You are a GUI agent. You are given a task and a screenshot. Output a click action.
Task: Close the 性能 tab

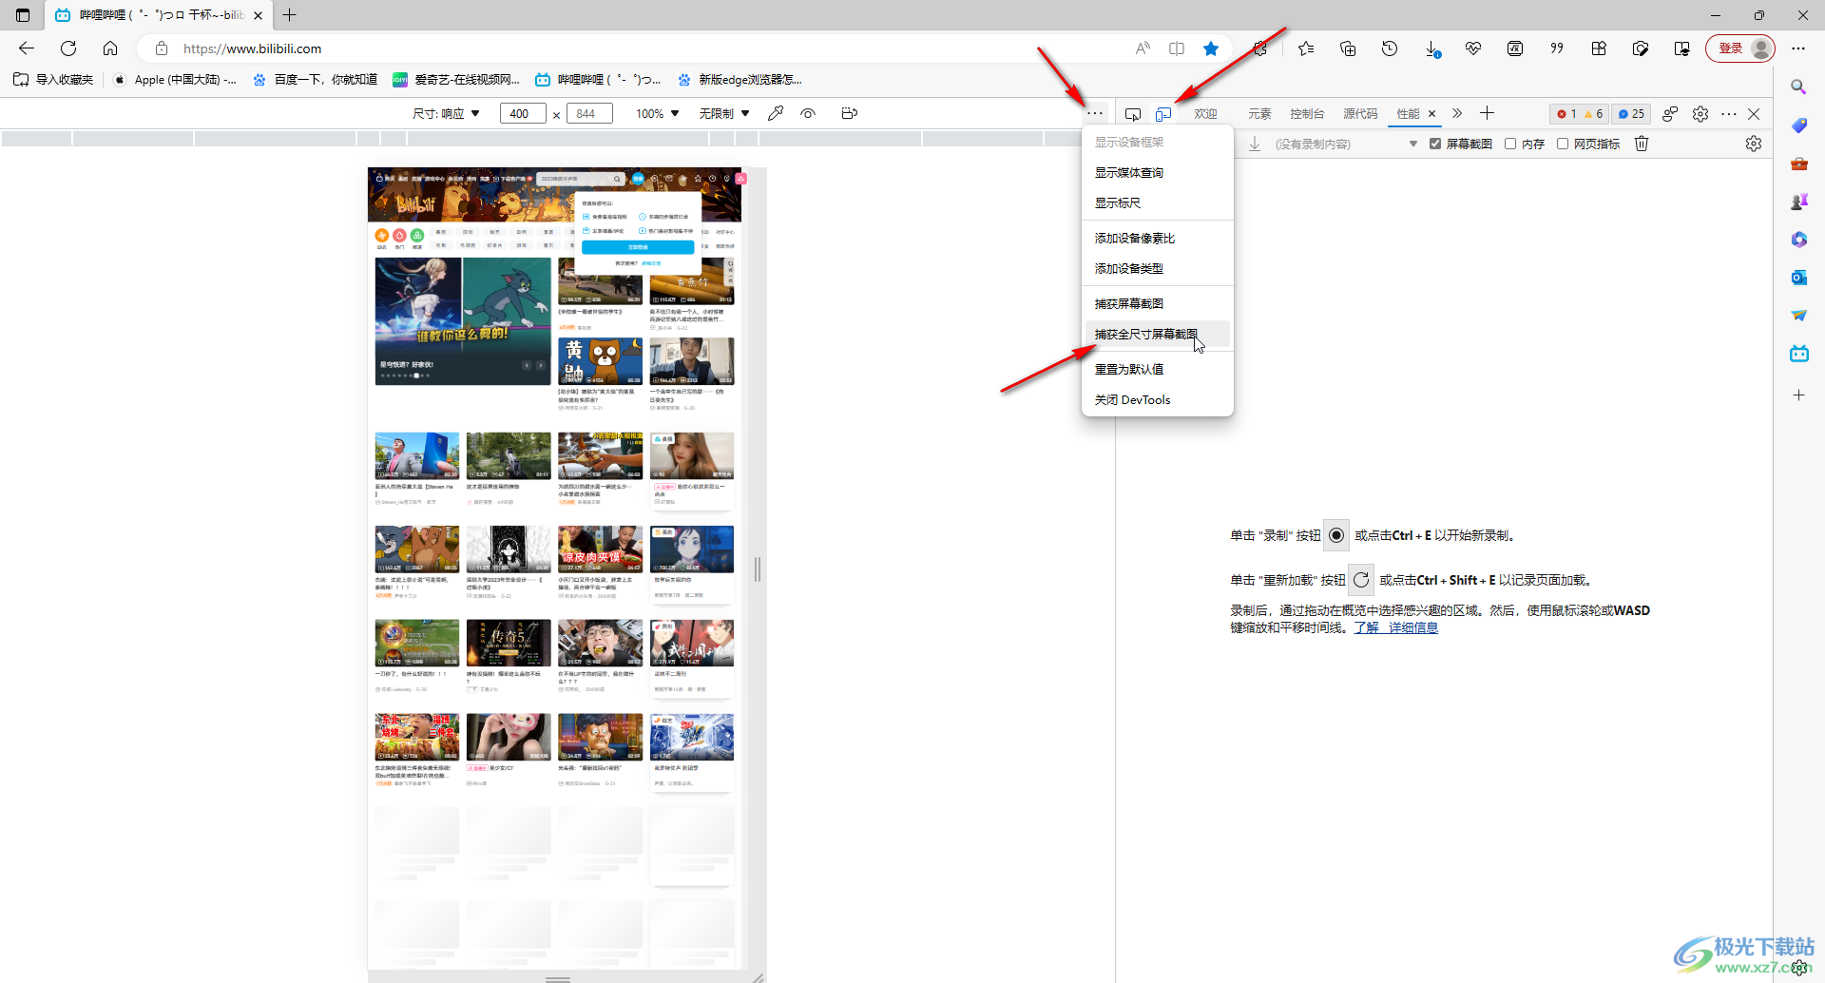click(x=1431, y=113)
